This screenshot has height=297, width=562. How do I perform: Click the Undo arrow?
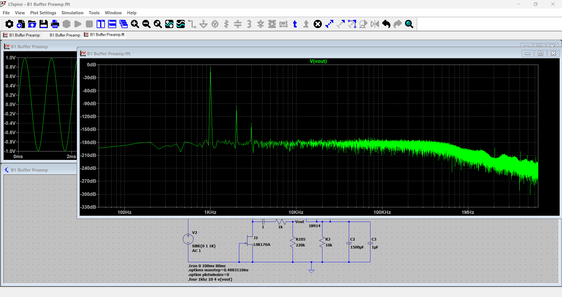coord(386,24)
